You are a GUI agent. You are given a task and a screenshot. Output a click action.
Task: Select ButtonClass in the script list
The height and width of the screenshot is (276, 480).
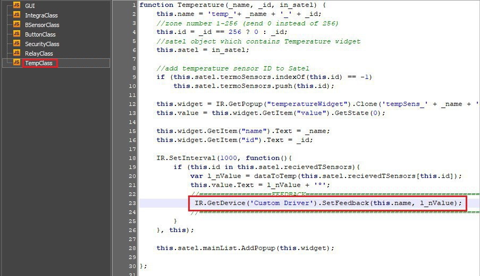click(x=40, y=34)
